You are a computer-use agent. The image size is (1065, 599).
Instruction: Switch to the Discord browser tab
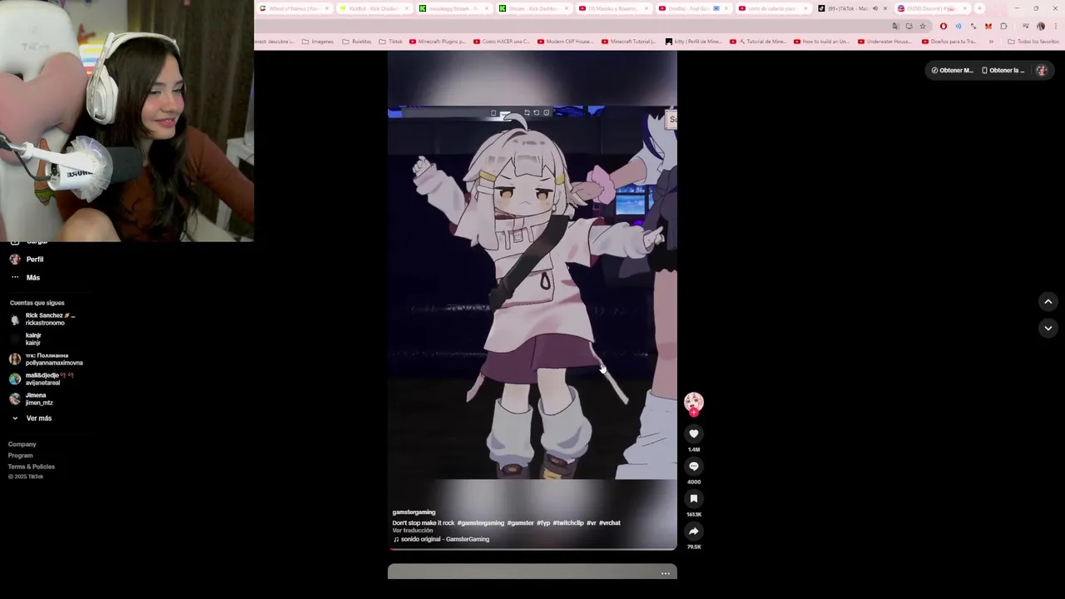point(932,8)
